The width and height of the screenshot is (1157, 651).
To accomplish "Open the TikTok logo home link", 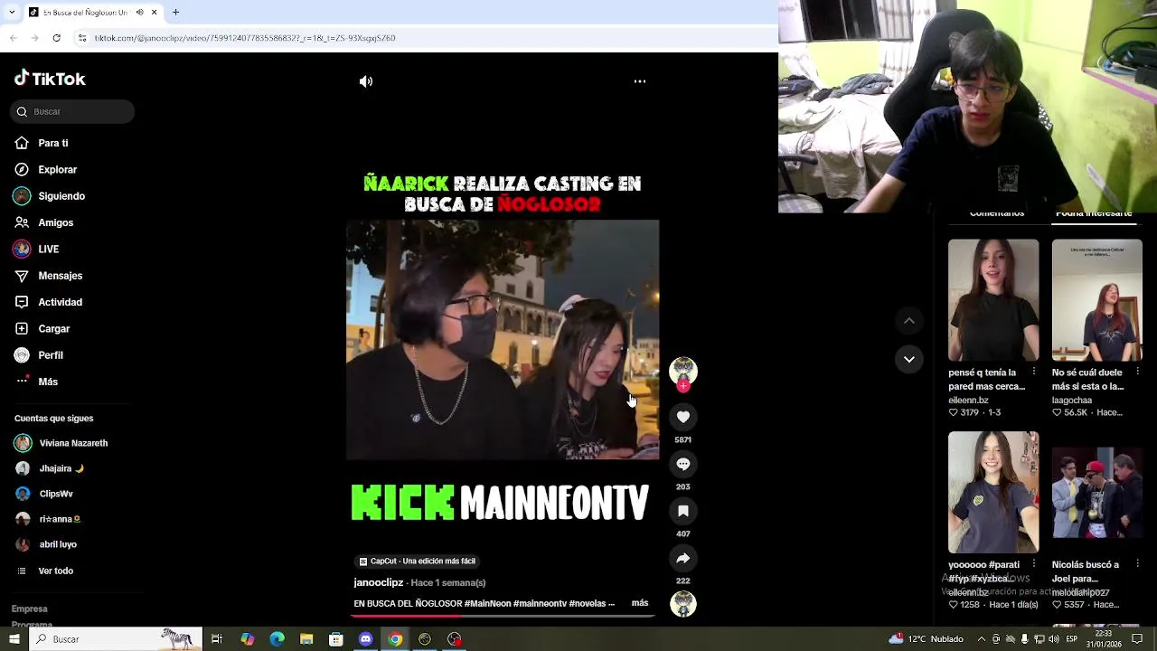I will click(x=50, y=79).
